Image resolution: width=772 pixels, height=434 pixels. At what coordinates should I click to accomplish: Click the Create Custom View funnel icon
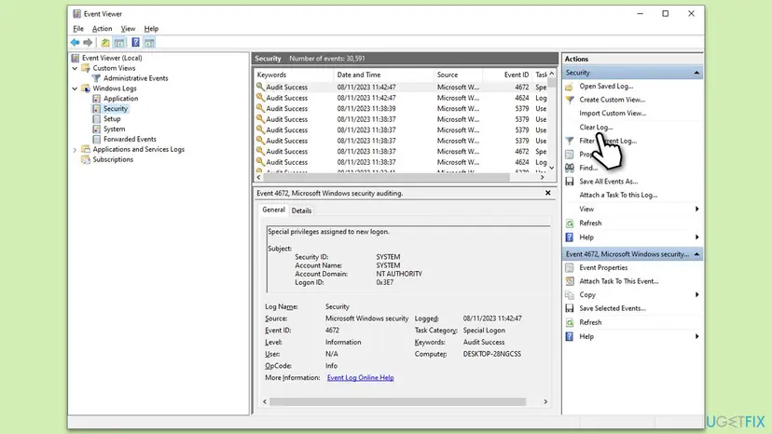(x=570, y=100)
